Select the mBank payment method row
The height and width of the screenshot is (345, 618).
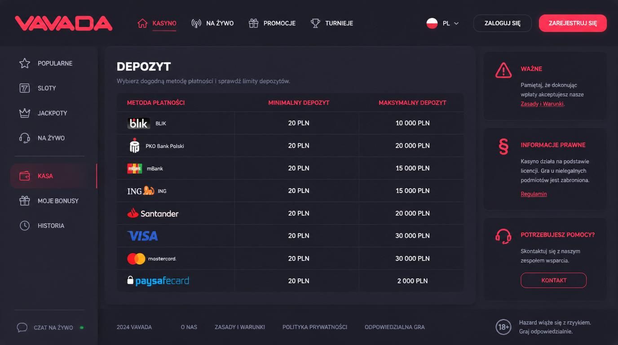click(x=290, y=168)
